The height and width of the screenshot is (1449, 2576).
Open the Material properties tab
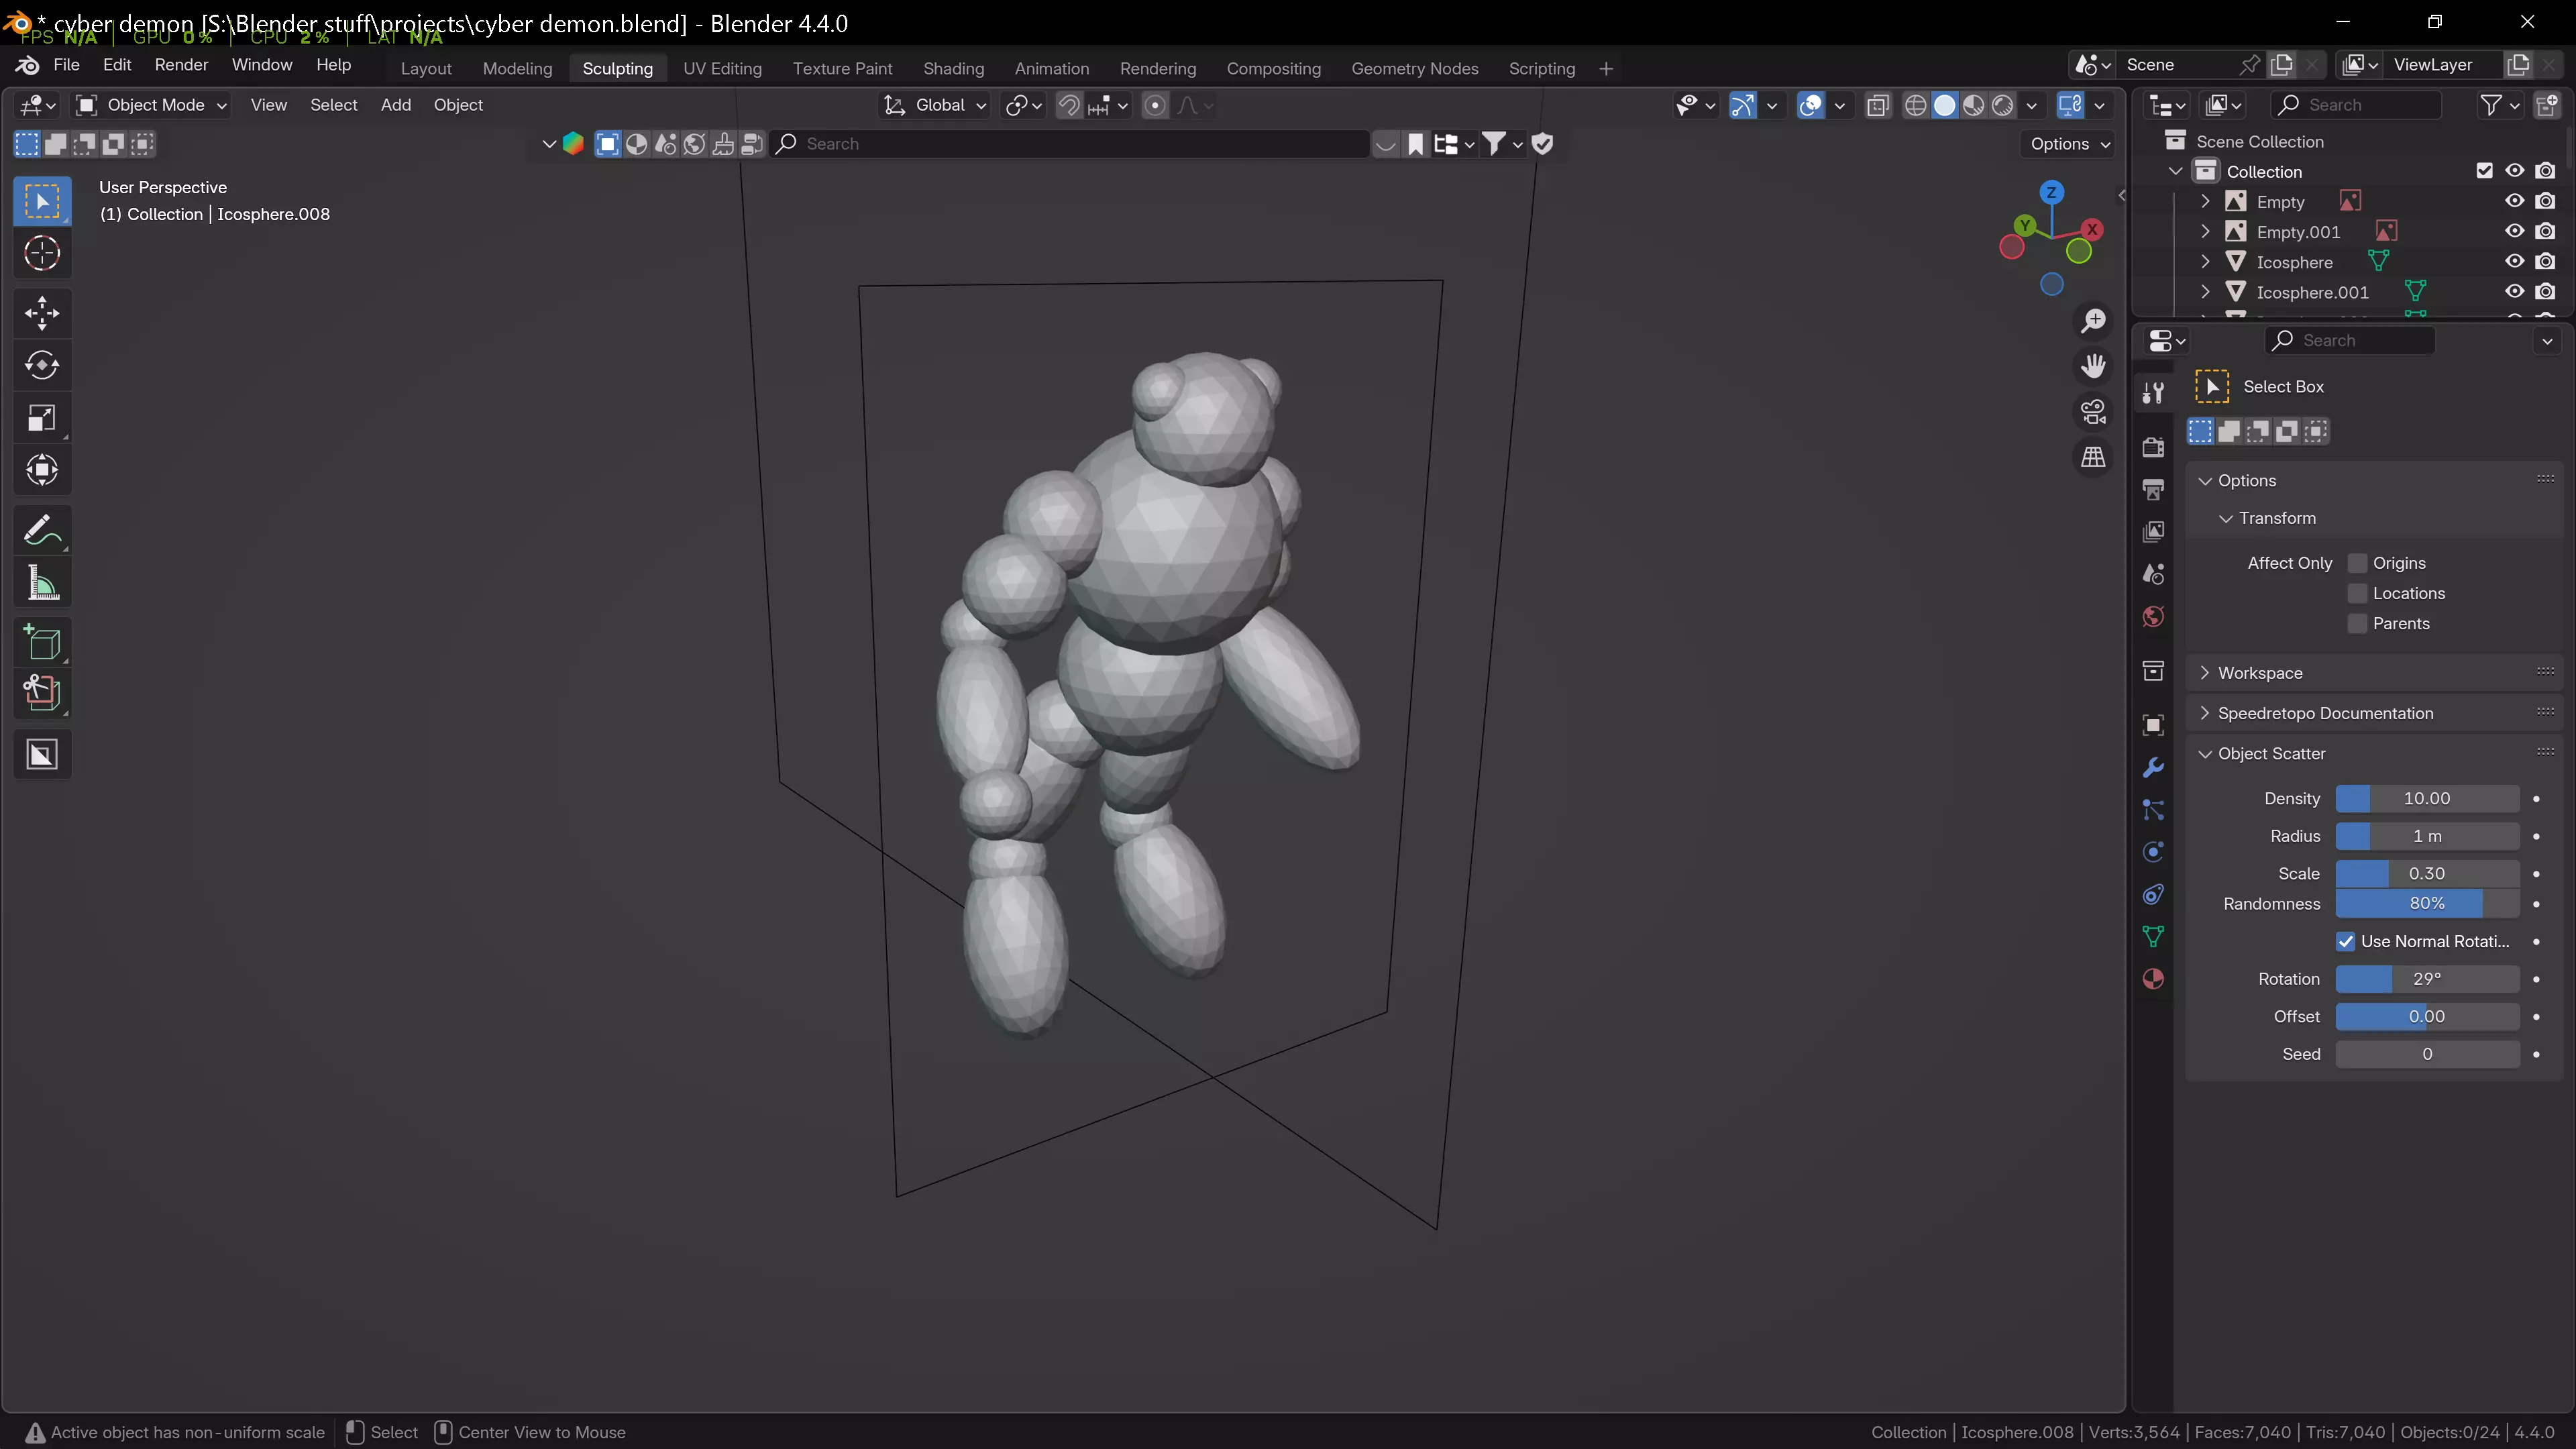point(2153,979)
